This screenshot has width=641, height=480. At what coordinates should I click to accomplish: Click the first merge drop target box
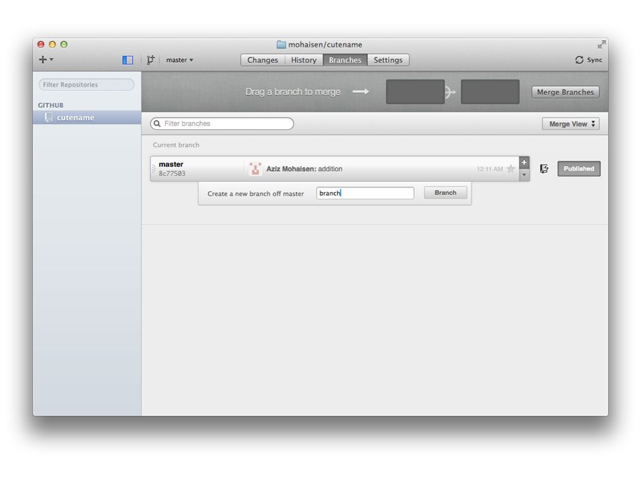coord(415,91)
